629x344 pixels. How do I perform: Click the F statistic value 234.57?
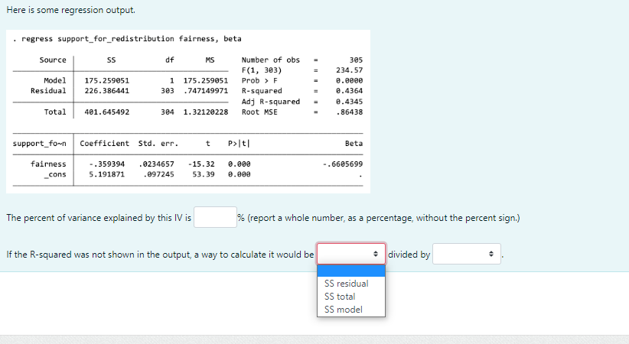pyautogui.click(x=349, y=70)
